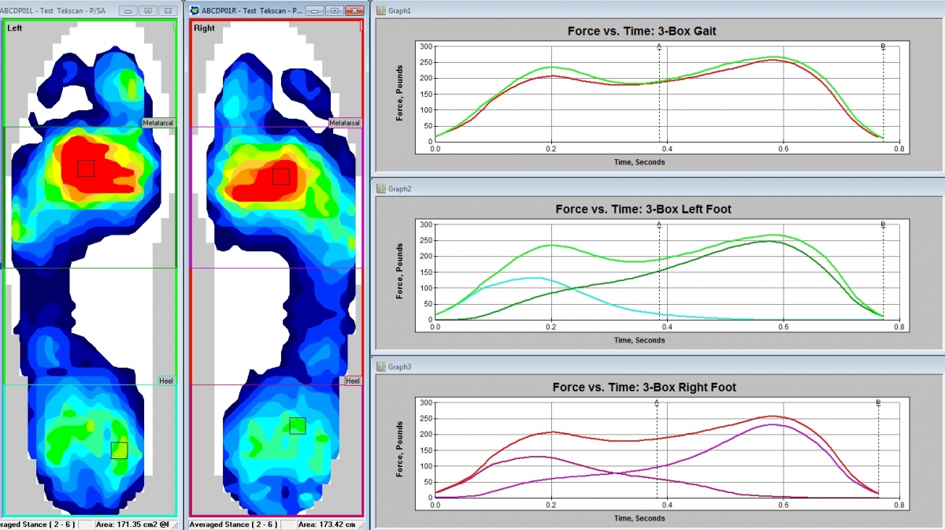Select the green peak box on left heel
The height and width of the screenshot is (530, 945).
point(119,450)
